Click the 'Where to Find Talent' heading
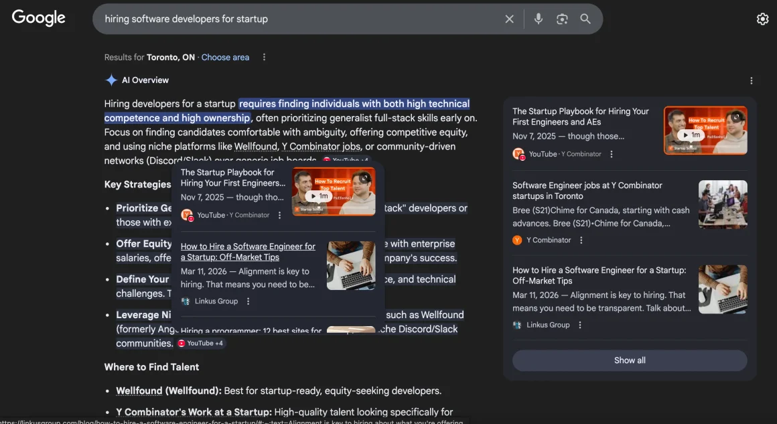This screenshot has width=777, height=424. (x=151, y=367)
